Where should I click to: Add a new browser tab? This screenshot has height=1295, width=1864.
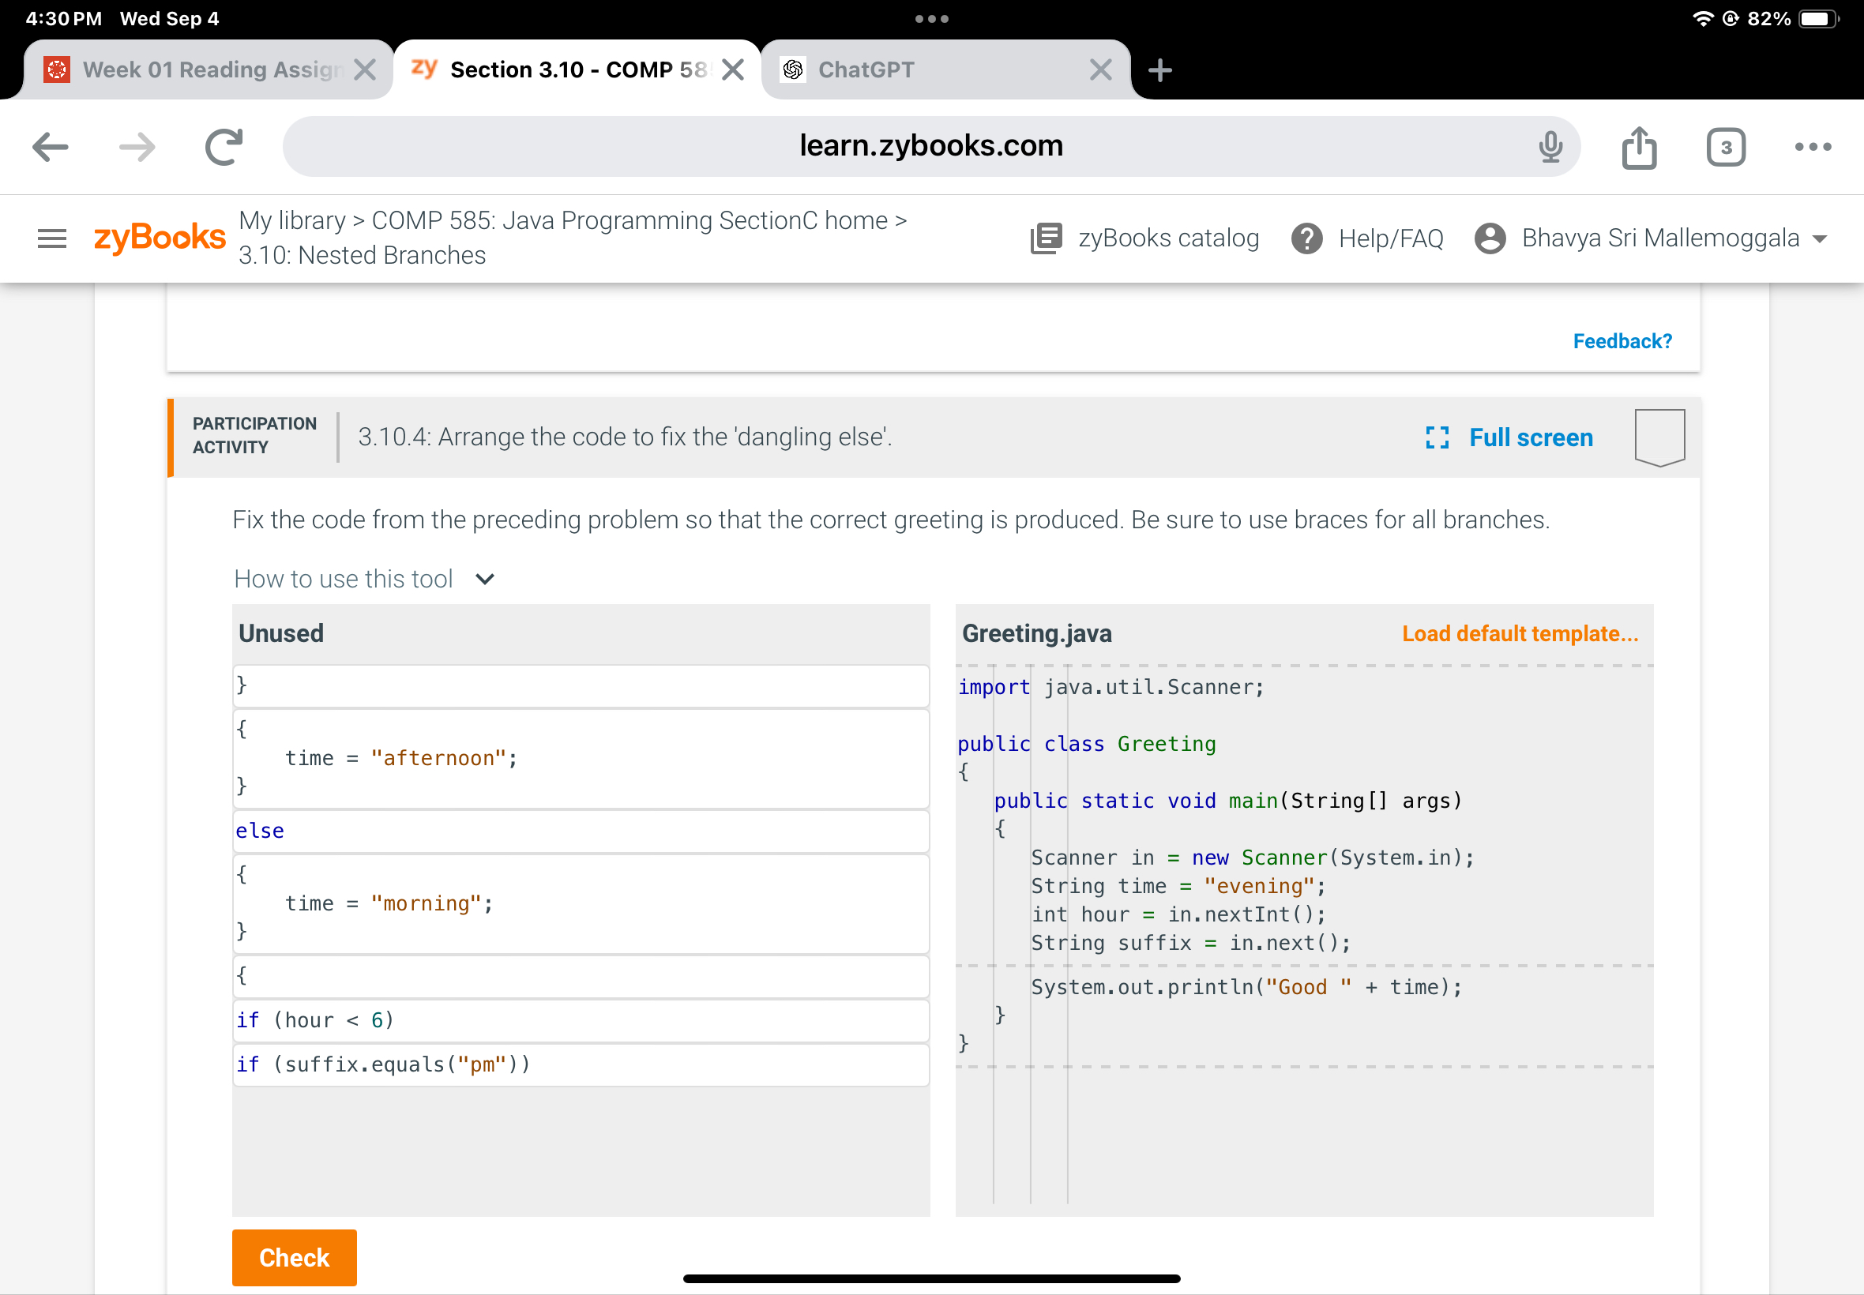(x=1159, y=69)
